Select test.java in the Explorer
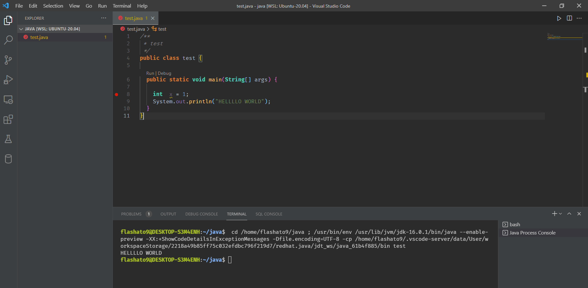 39,37
